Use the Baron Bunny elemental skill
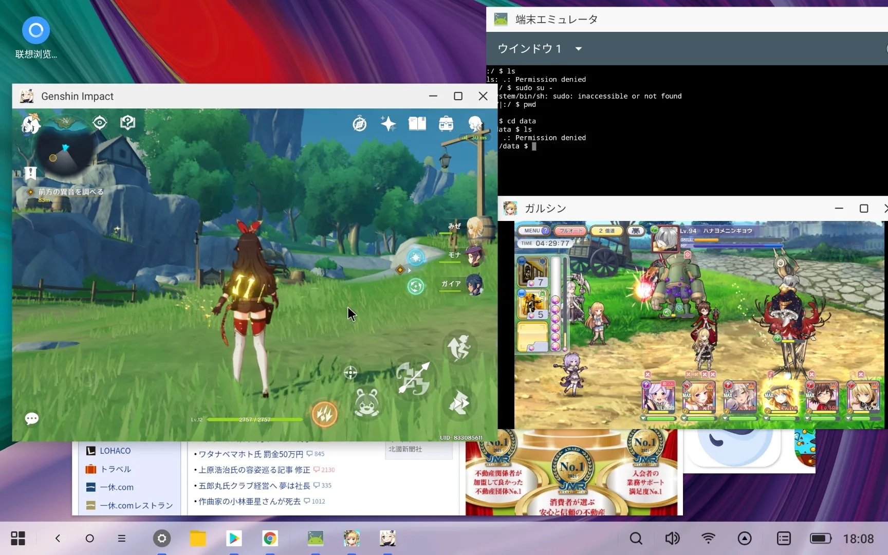 pyautogui.click(x=367, y=403)
